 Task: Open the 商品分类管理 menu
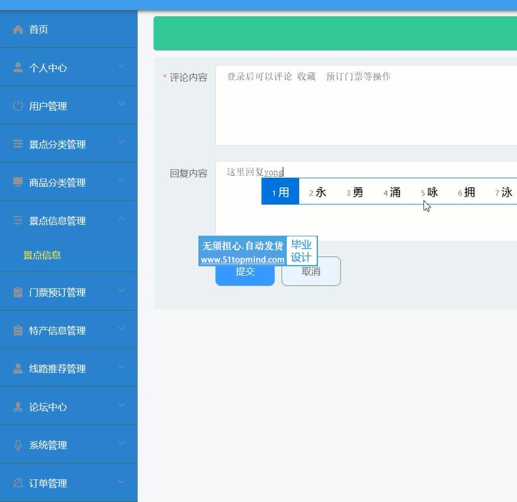coord(68,182)
